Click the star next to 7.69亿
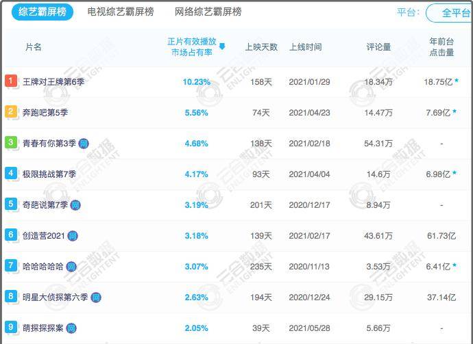The height and width of the screenshot is (344, 473). click(x=454, y=111)
